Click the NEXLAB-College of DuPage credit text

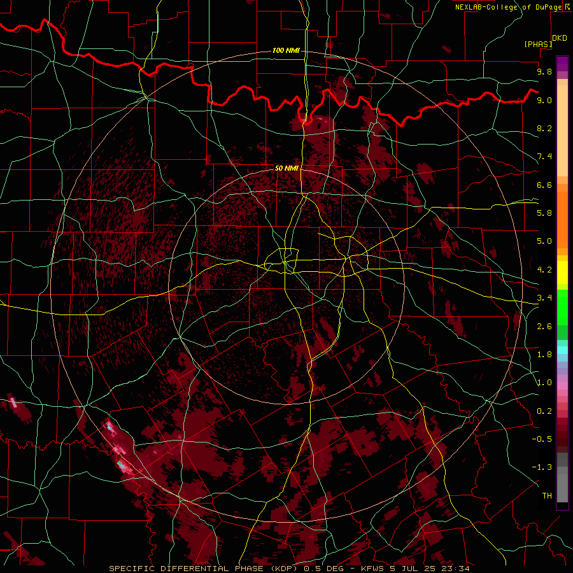click(x=508, y=7)
